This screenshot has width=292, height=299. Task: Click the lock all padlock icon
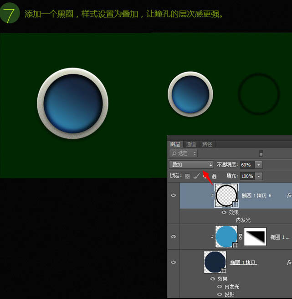[x=214, y=176]
